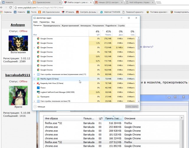Select the Поиск process icon
Screen dimensions: 189x148
(x=38, y=88)
